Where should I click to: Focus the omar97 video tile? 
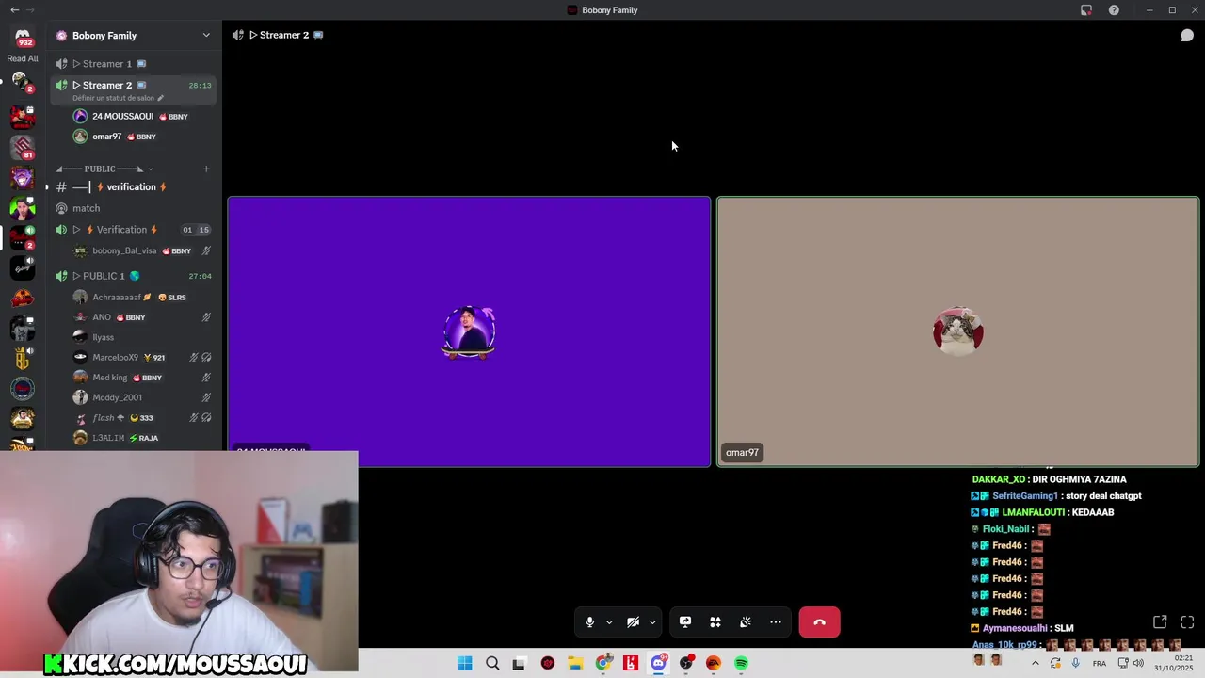pyautogui.click(x=958, y=331)
